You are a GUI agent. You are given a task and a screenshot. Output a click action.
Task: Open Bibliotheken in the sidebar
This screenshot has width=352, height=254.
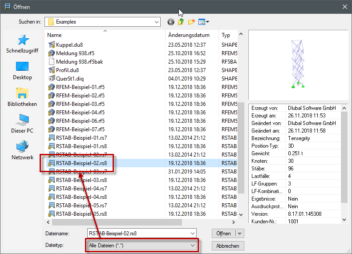[22, 97]
